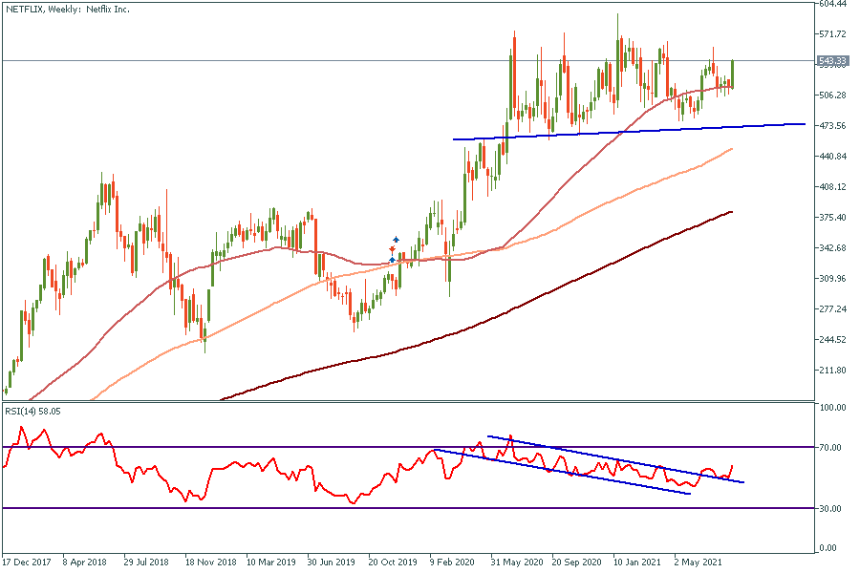Click the RSI(14) 58.05 indicator label
Screen dimensions: 860x573
tap(32, 412)
